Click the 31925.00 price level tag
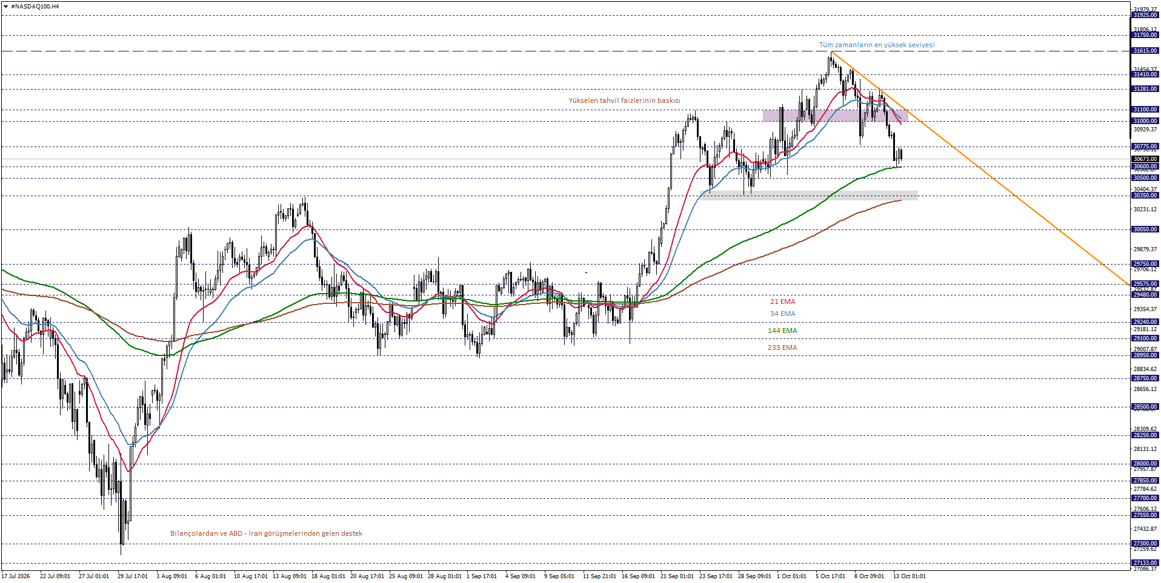 tap(1145, 15)
